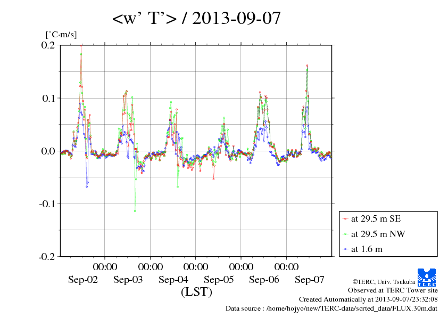The width and height of the screenshot is (448, 317).
Task: Click date label 'Sep-05'
Action: coord(219,280)
